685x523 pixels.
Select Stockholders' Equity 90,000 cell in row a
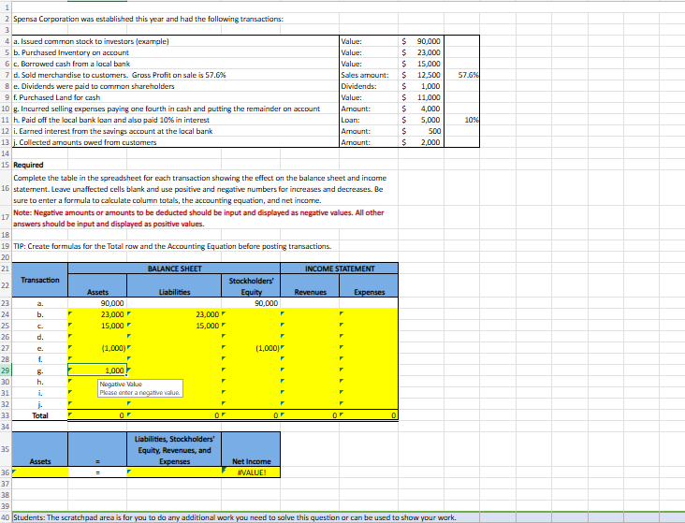coord(251,303)
